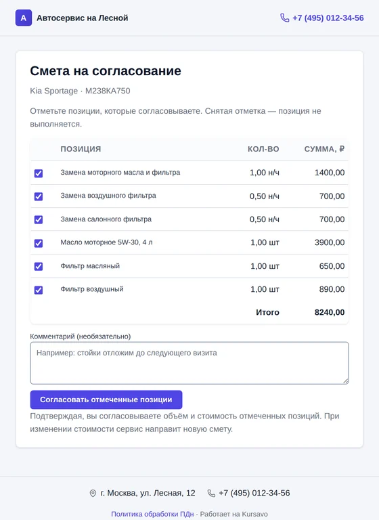Click the "Комментарий (необязательно)" label
This screenshot has width=379, height=520.
(81, 337)
